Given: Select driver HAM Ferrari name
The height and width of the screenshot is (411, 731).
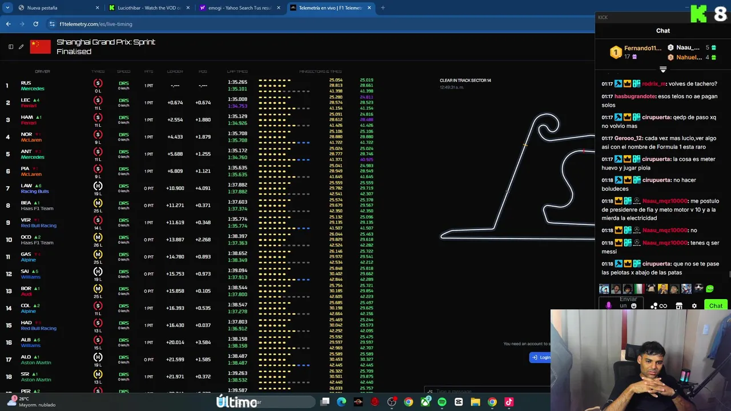Looking at the screenshot, I should (x=31, y=120).
